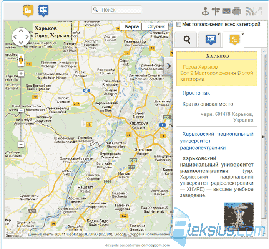Pan map down with arrow control
The image size is (269, 249).
click(21, 43)
